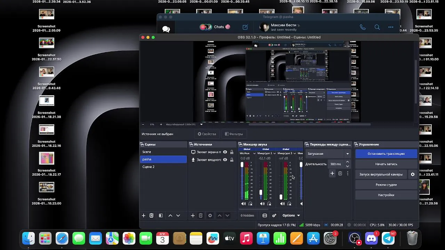Open virtual camera settings gear
Image resolution: width=445 pixels, height=250 pixels.
(x=413, y=174)
